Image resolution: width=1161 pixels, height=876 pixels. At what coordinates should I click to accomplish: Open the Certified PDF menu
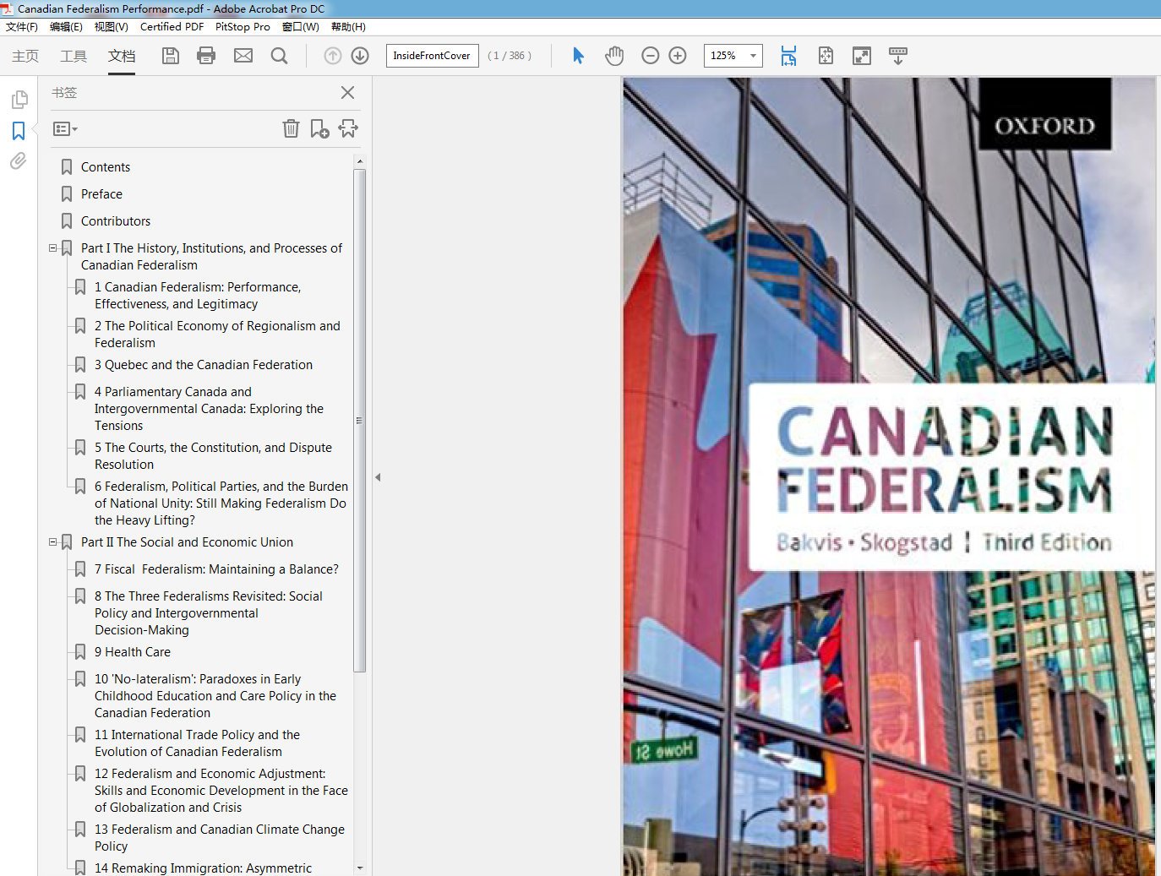click(x=172, y=27)
